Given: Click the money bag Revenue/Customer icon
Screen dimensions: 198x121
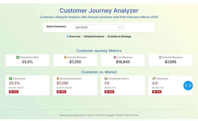Looking at the screenshot, I should (x=58, y=78).
